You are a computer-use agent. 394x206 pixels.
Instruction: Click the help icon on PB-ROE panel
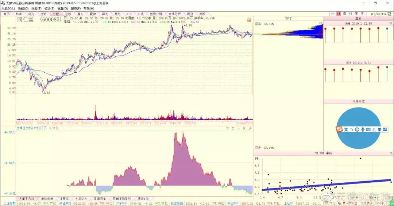coord(391,153)
